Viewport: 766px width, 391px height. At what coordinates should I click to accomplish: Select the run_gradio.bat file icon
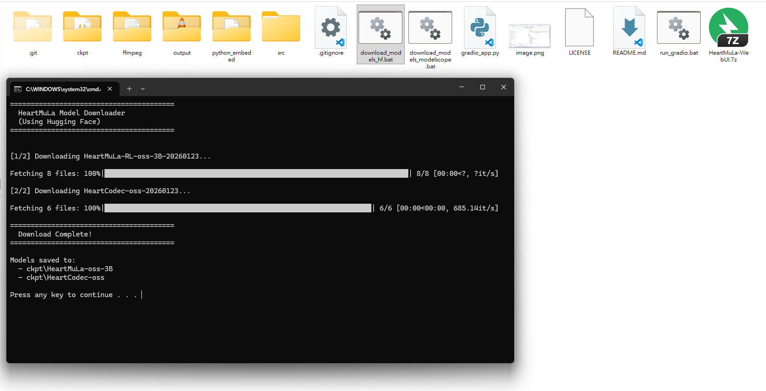click(x=679, y=27)
